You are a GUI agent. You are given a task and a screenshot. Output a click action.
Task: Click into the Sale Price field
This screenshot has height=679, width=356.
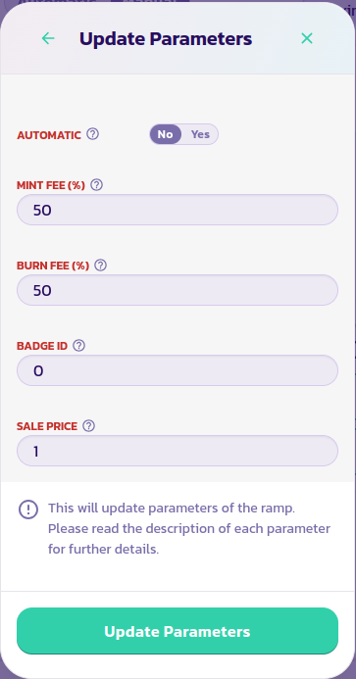(x=178, y=451)
